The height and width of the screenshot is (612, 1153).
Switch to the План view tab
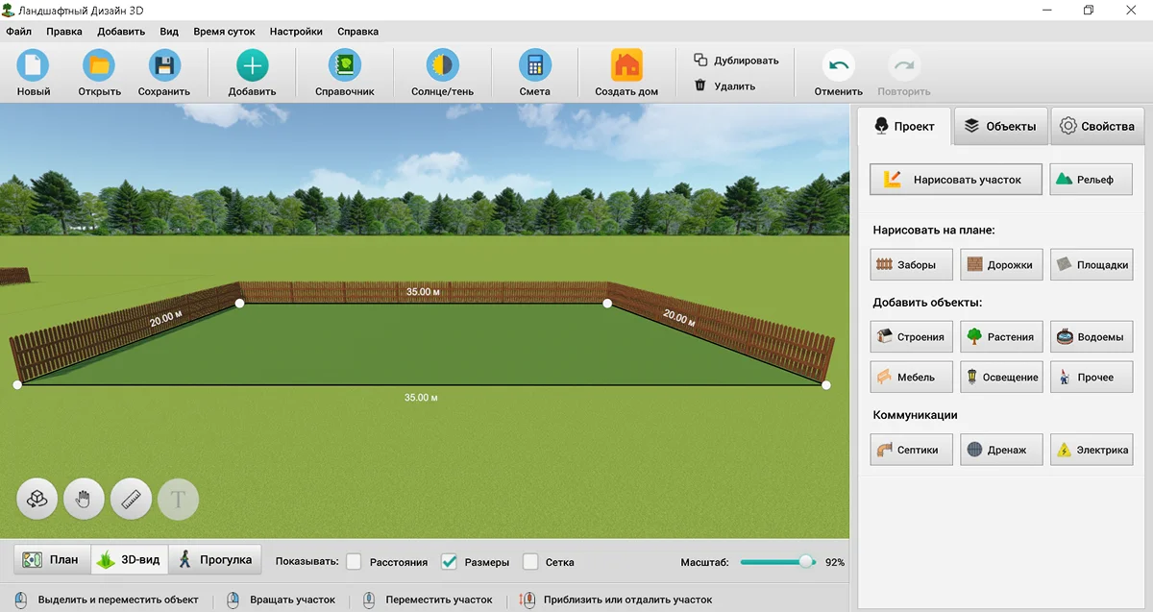click(52, 560)
